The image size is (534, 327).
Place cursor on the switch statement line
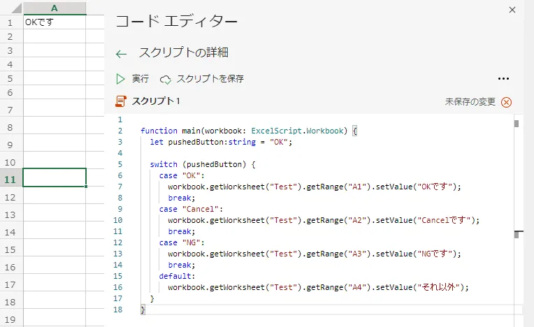(x=203, y=165)
